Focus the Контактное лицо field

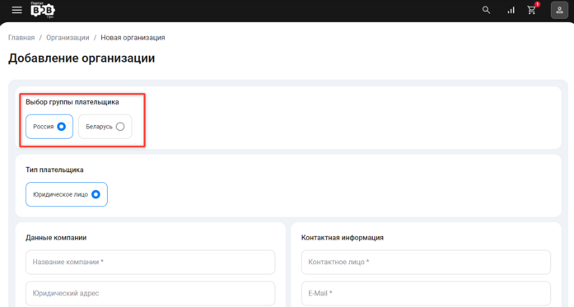pos(426,262)
